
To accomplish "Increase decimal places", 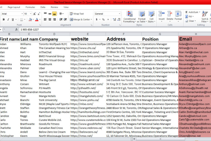I will point(114,20).
